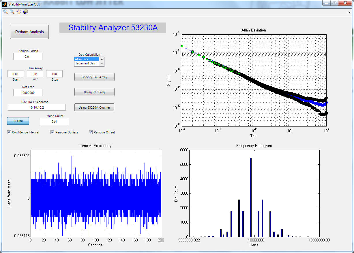Click the Dev Calculation label
This screenshot has height=253, width=354.
(x=89, y=55)
